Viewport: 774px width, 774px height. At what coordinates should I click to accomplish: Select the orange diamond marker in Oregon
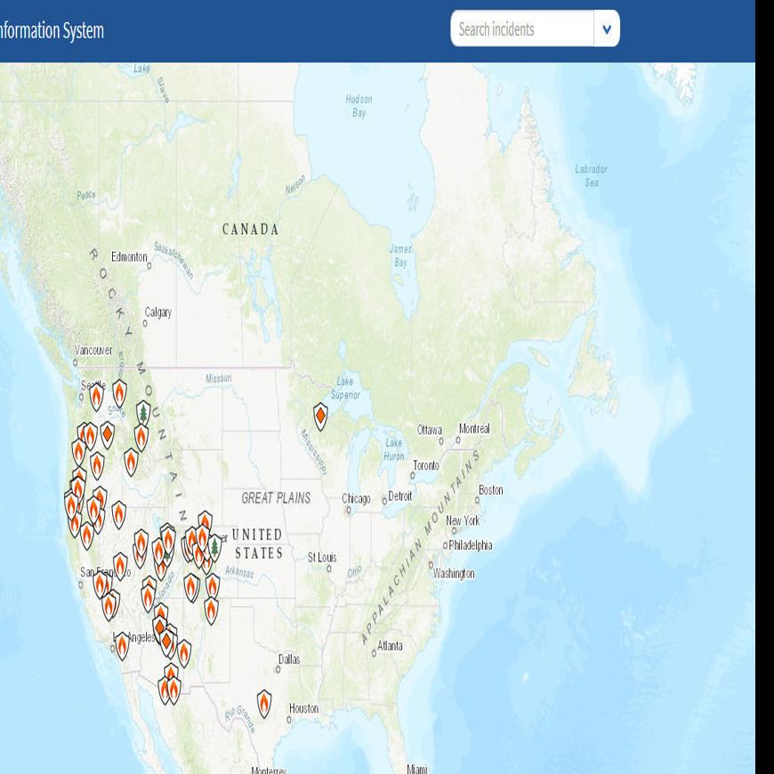107,434
